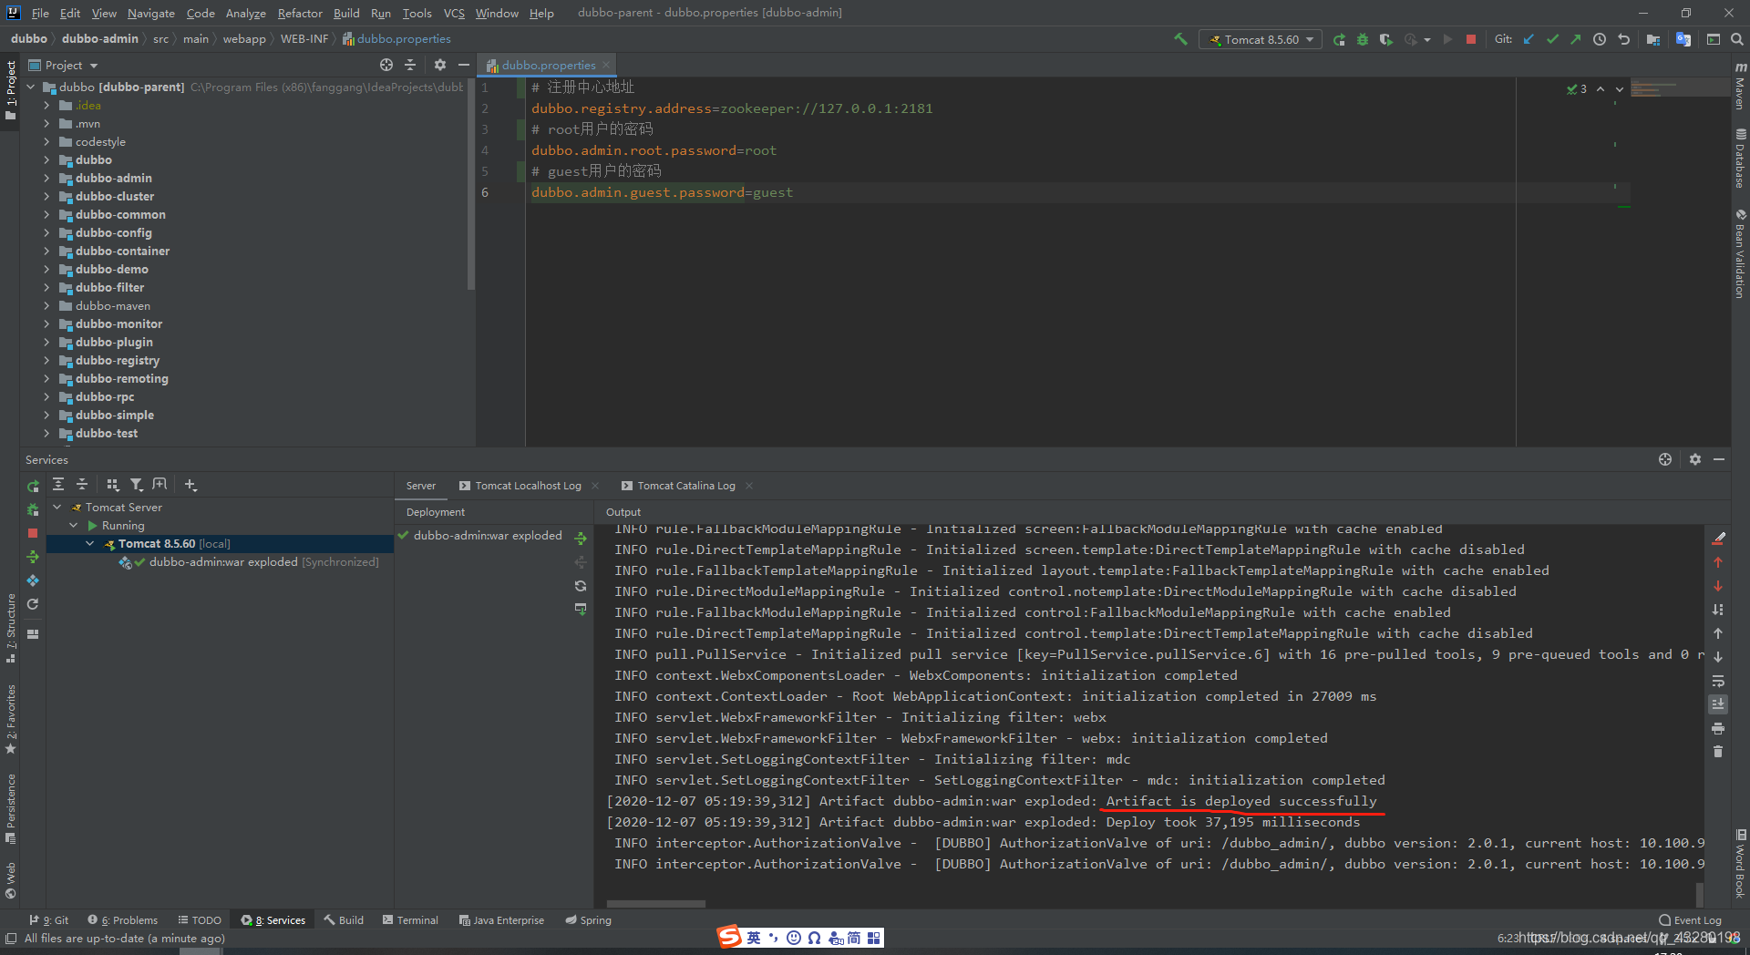Screen dimensions: 1750x955
Task: Open the Java Enterprise tool window button
Action: point(501,920)
